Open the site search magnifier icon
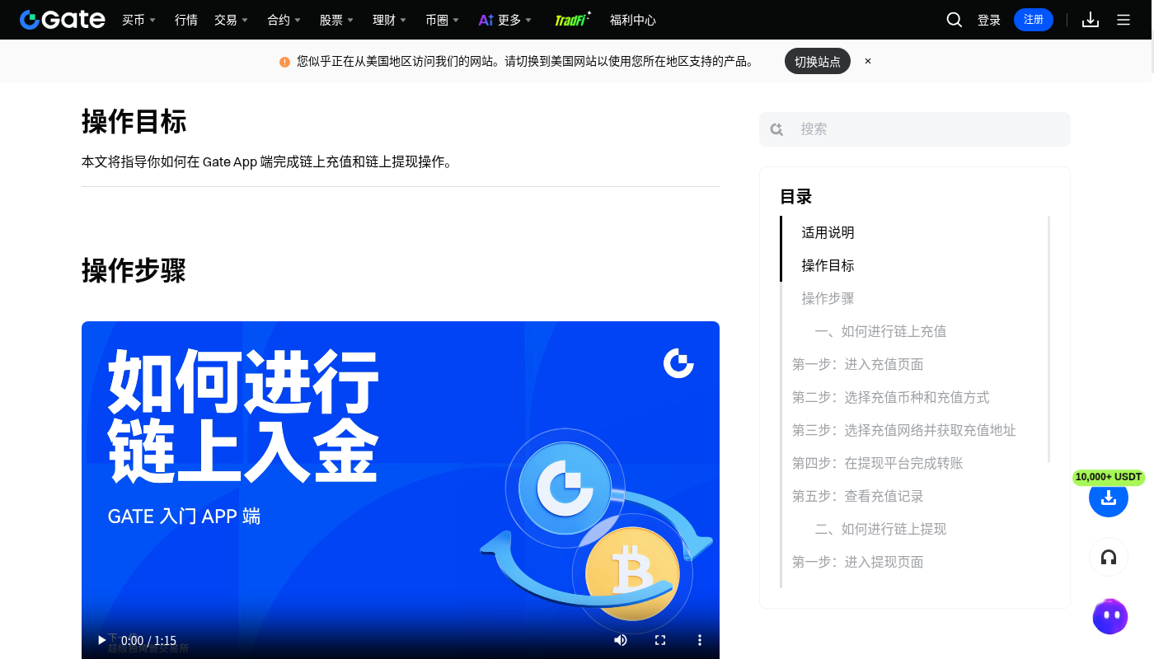The image size is (1154, 659). point(955,20)
